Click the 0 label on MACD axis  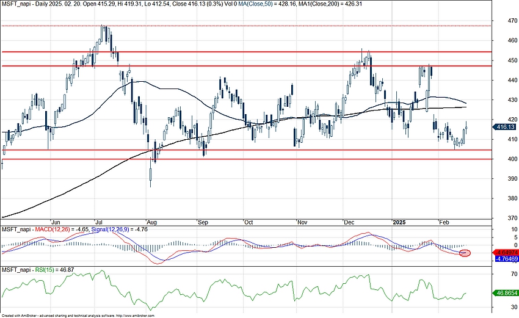(516, 245)
